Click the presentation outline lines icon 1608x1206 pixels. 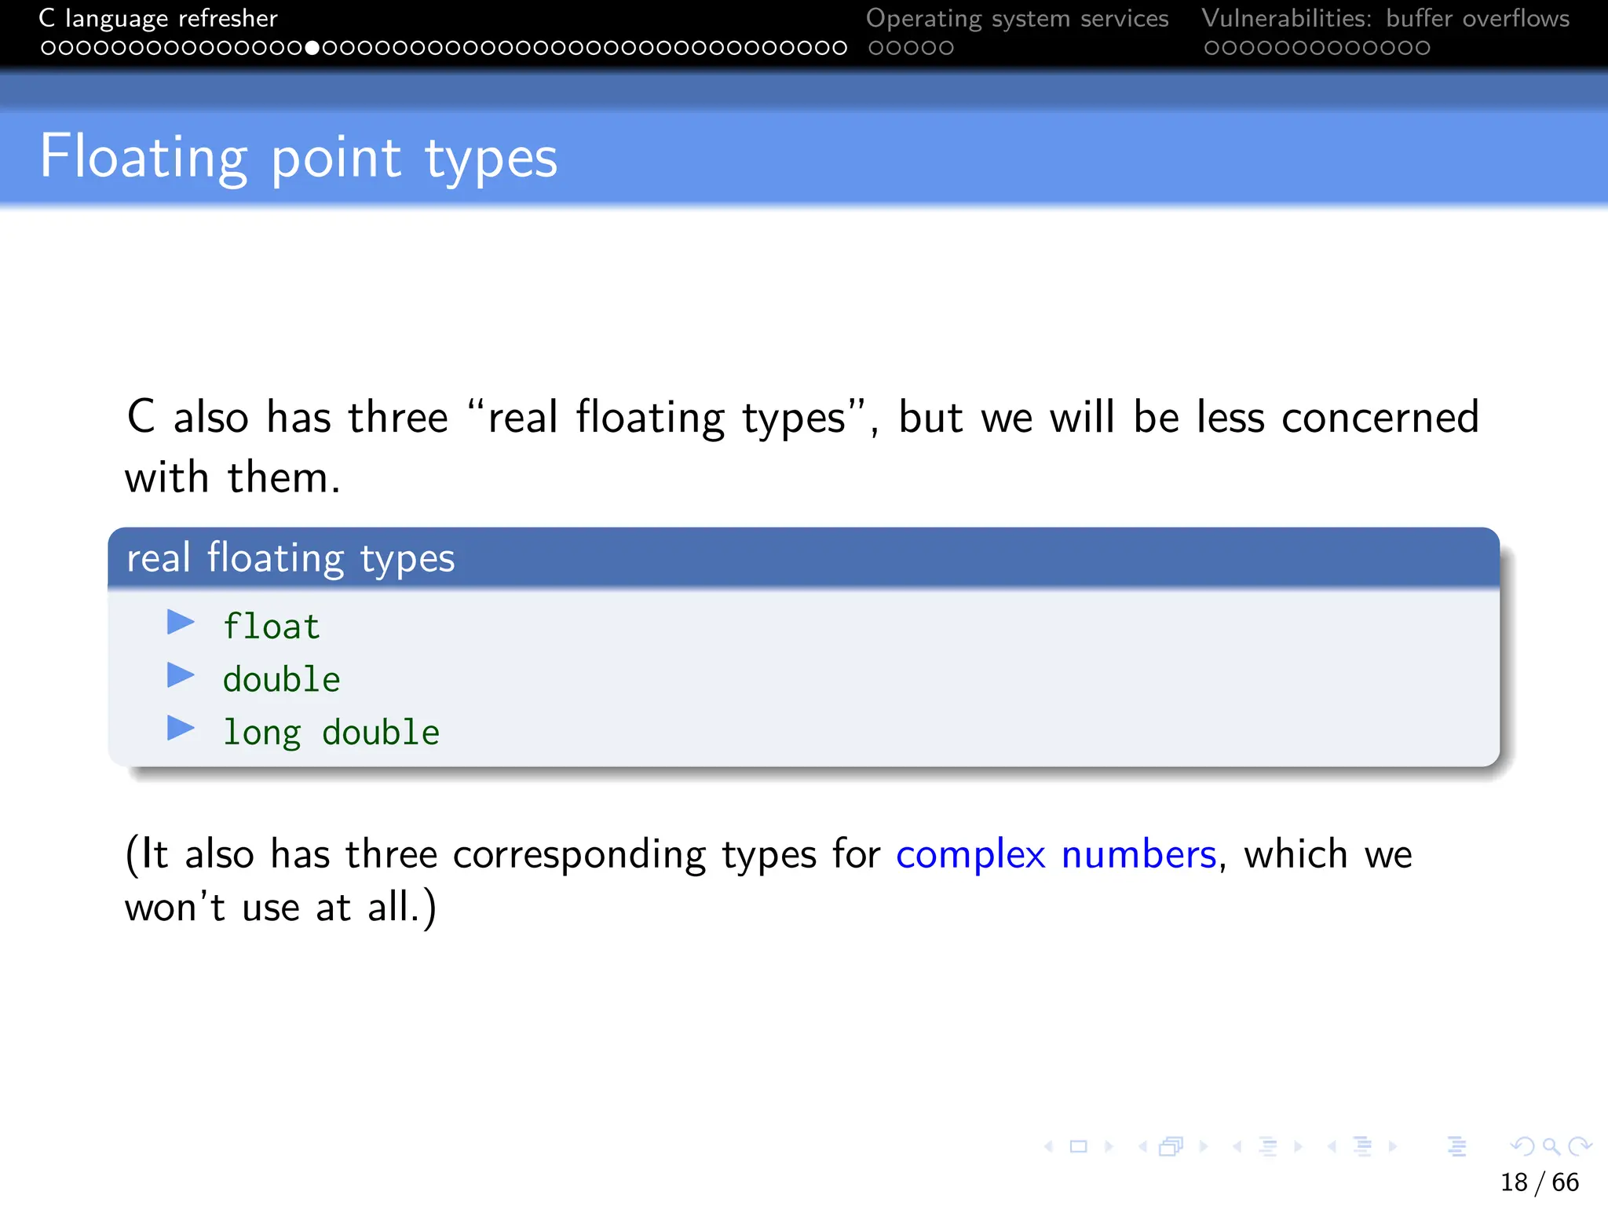(x=1456, y=1147)
